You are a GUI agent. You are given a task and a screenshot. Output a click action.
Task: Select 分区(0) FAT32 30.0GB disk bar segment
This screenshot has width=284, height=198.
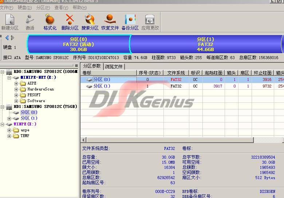tap(78, 44)
